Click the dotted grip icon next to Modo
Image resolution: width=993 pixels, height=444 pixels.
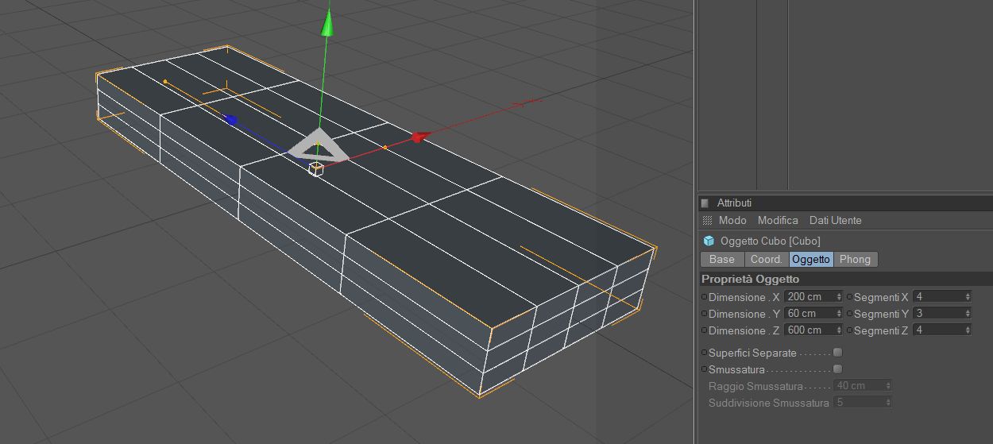pos(707,220)
